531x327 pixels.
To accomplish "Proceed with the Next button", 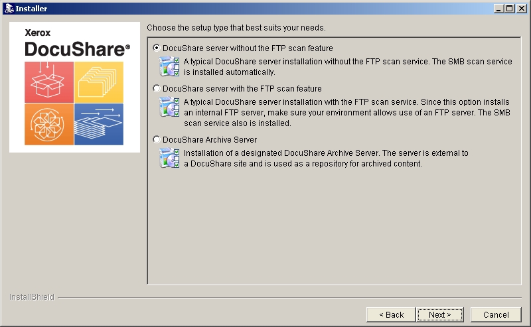I will [x=440, y=315].
